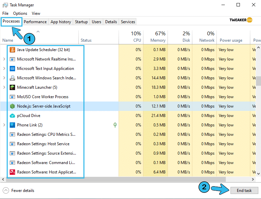The image size is (261, 199).
Task: Sort processes by Memory column
Action: click(155, 37)
